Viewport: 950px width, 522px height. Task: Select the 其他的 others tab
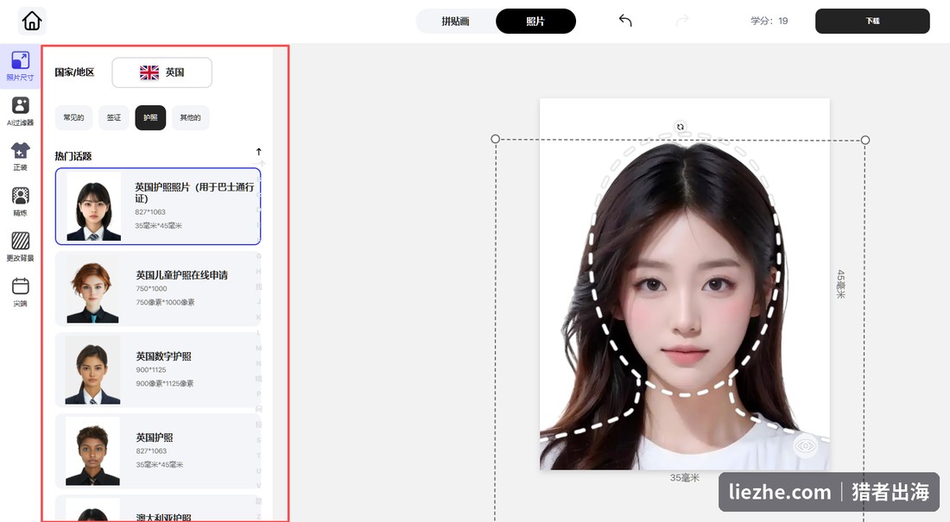tap(190, 117)
